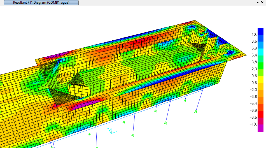This screenshot has height=148, width=266.
Task: Click the green legend band between 3,8 and 2,3
Action: [260, 66]
